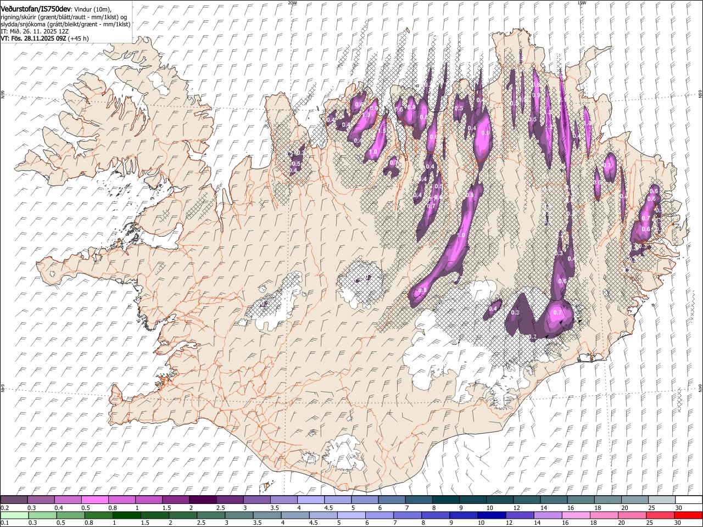Viewport: 703px width, 527px height.
Task: Click the lower legend swatch starting at 4
Action: [x=295, y=515]
